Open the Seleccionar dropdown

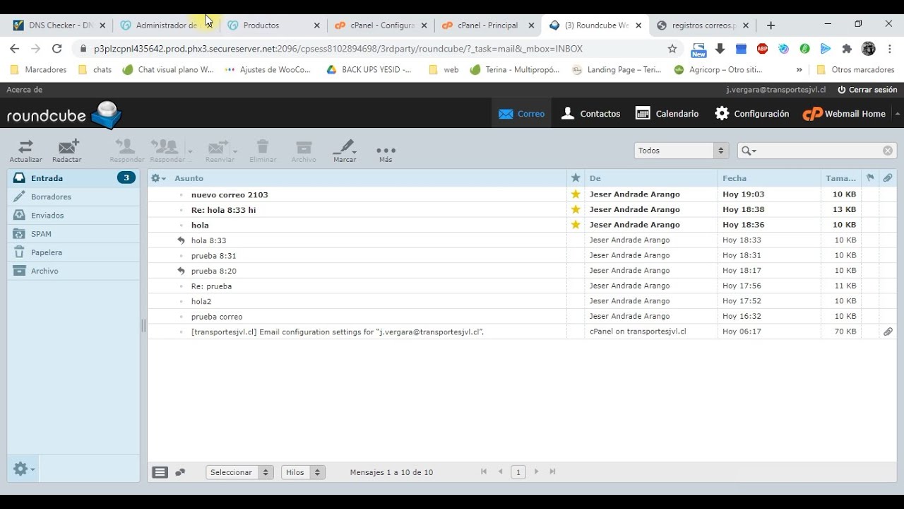(239, 472)
